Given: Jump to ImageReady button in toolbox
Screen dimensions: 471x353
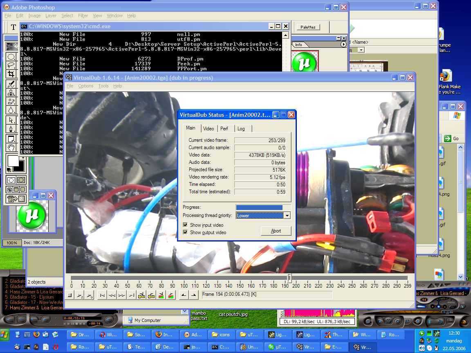Looking at the screenshot, I should click(x=16, y=199).
